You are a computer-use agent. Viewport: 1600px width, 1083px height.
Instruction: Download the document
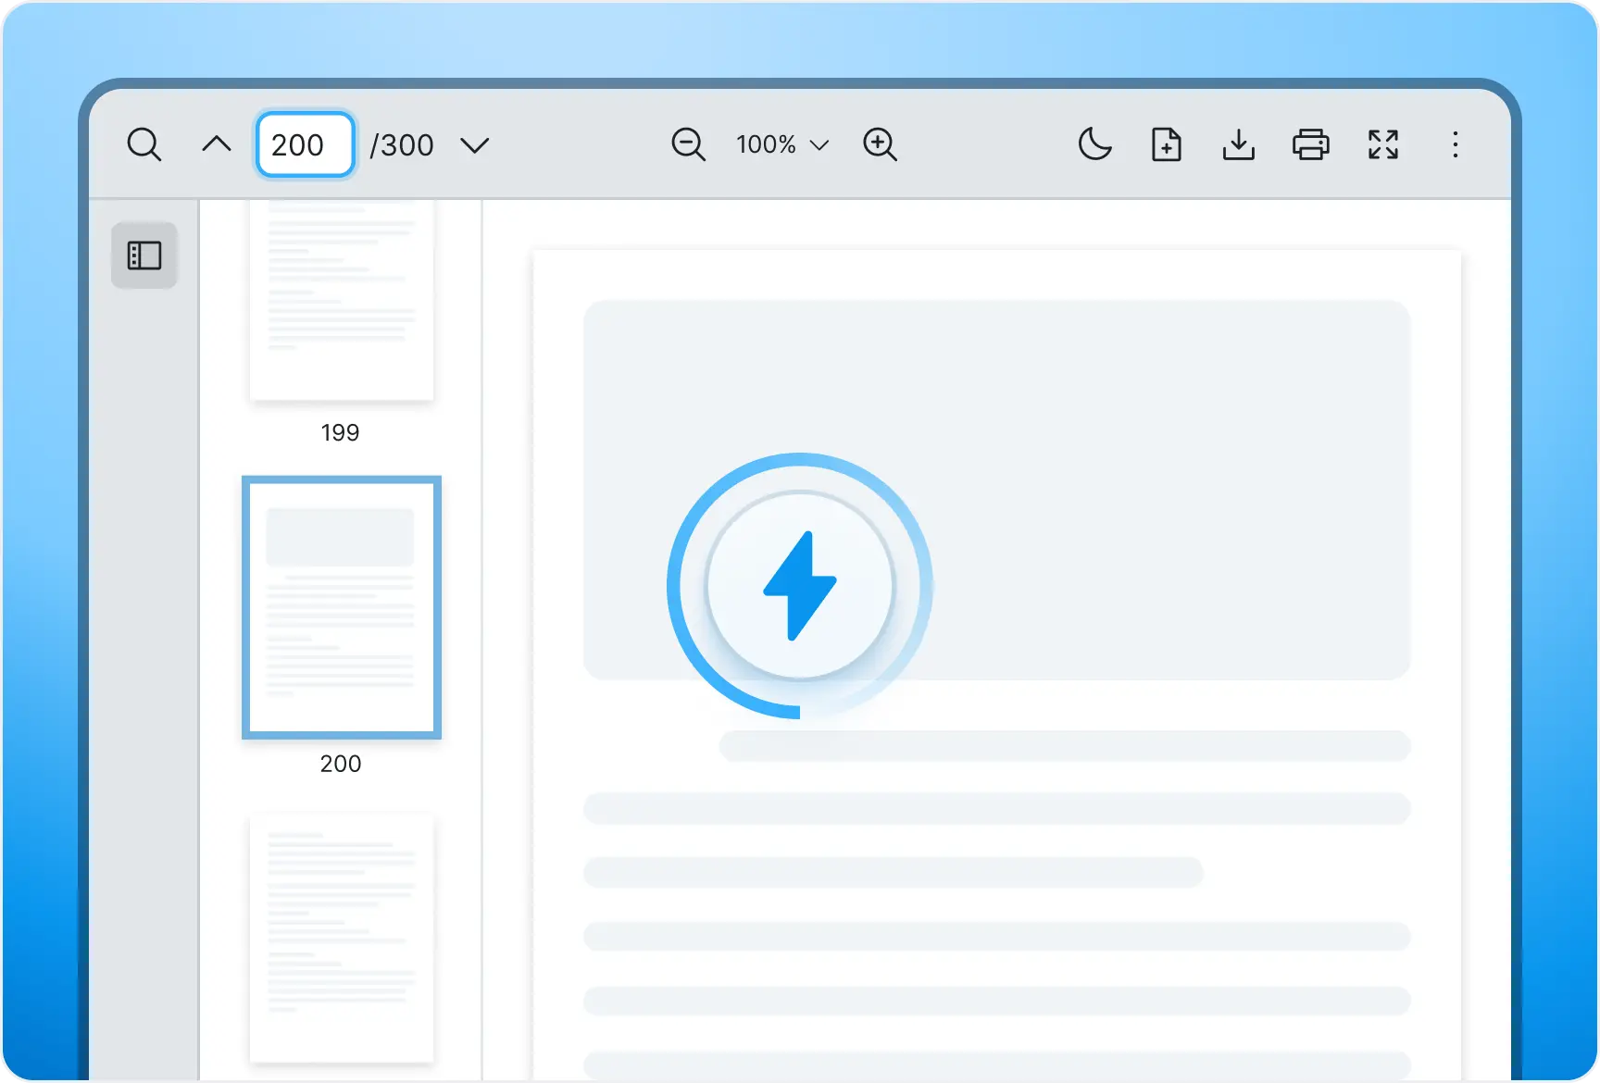point(1239,144)
